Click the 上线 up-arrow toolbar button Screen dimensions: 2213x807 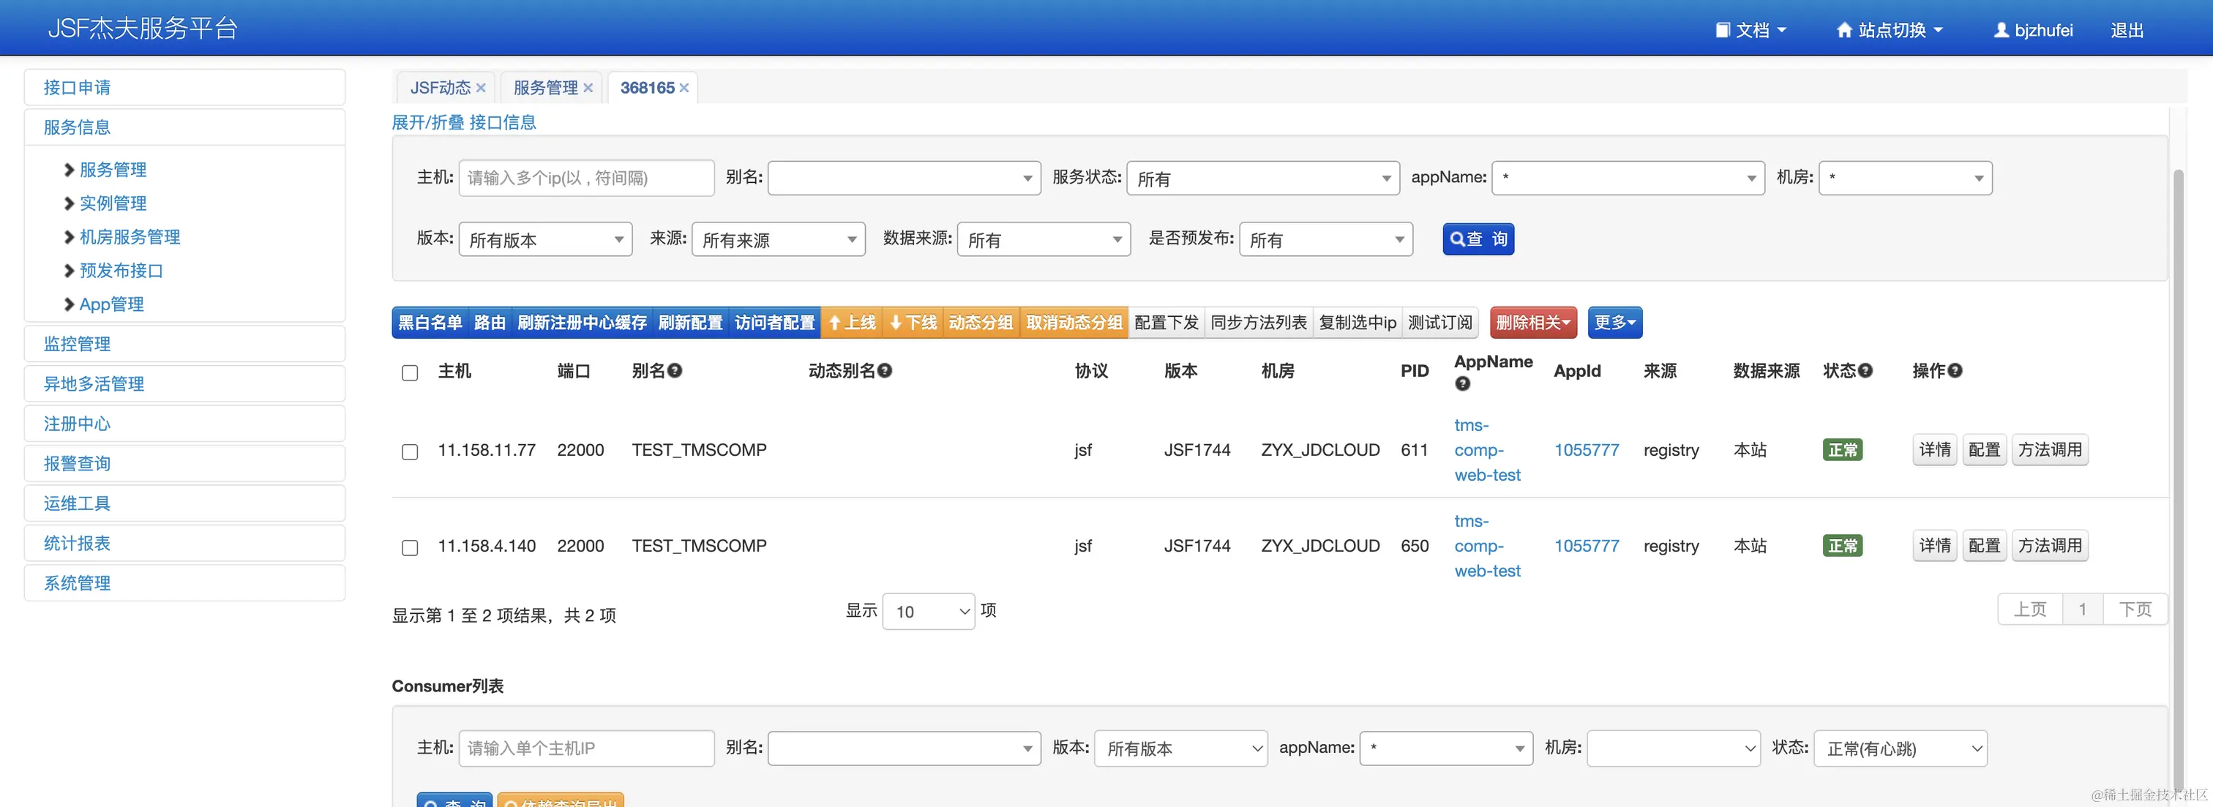[851, 323]
